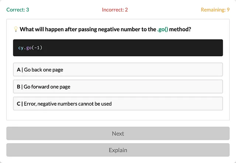Click the Incorrect: 2 score counter

[115, 10]
